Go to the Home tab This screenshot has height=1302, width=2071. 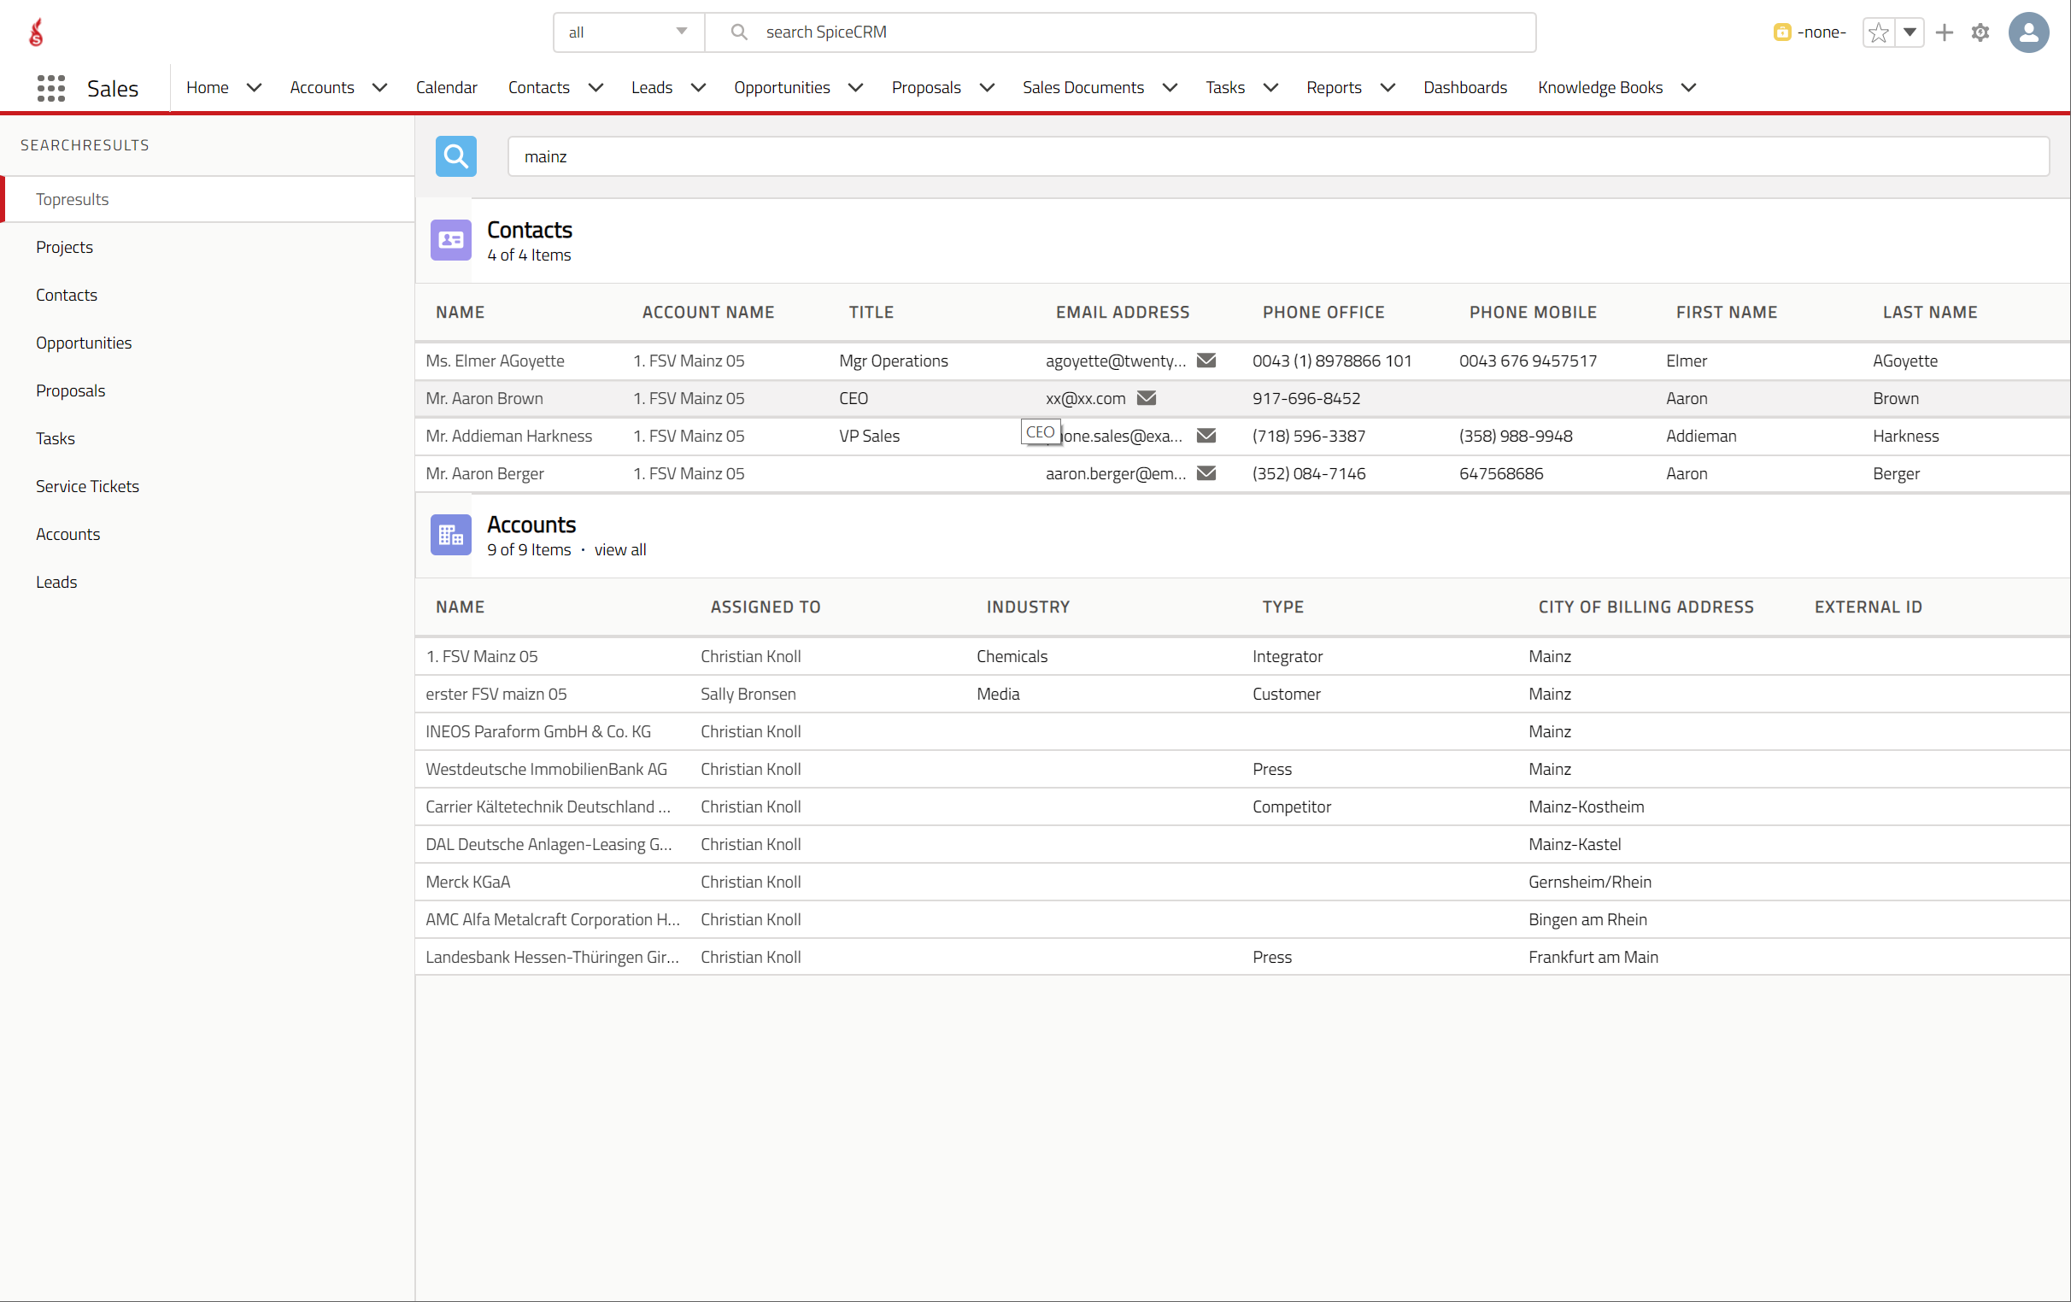tap(208, 88)
